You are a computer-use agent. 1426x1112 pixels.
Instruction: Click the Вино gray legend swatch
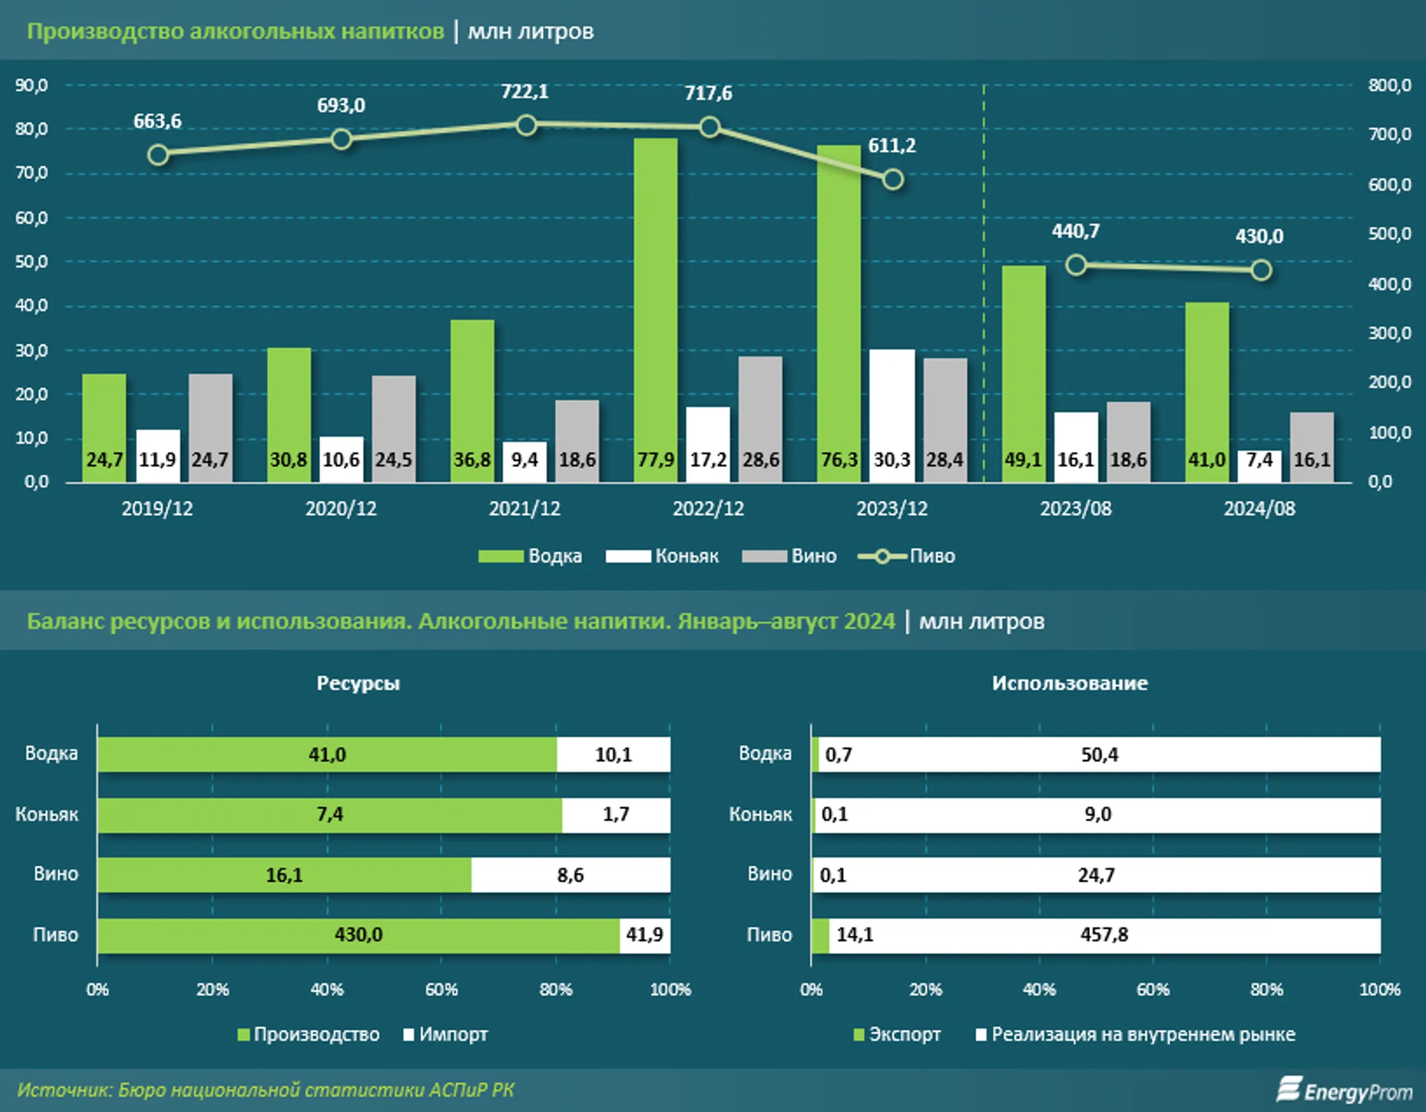coord(764,556)
